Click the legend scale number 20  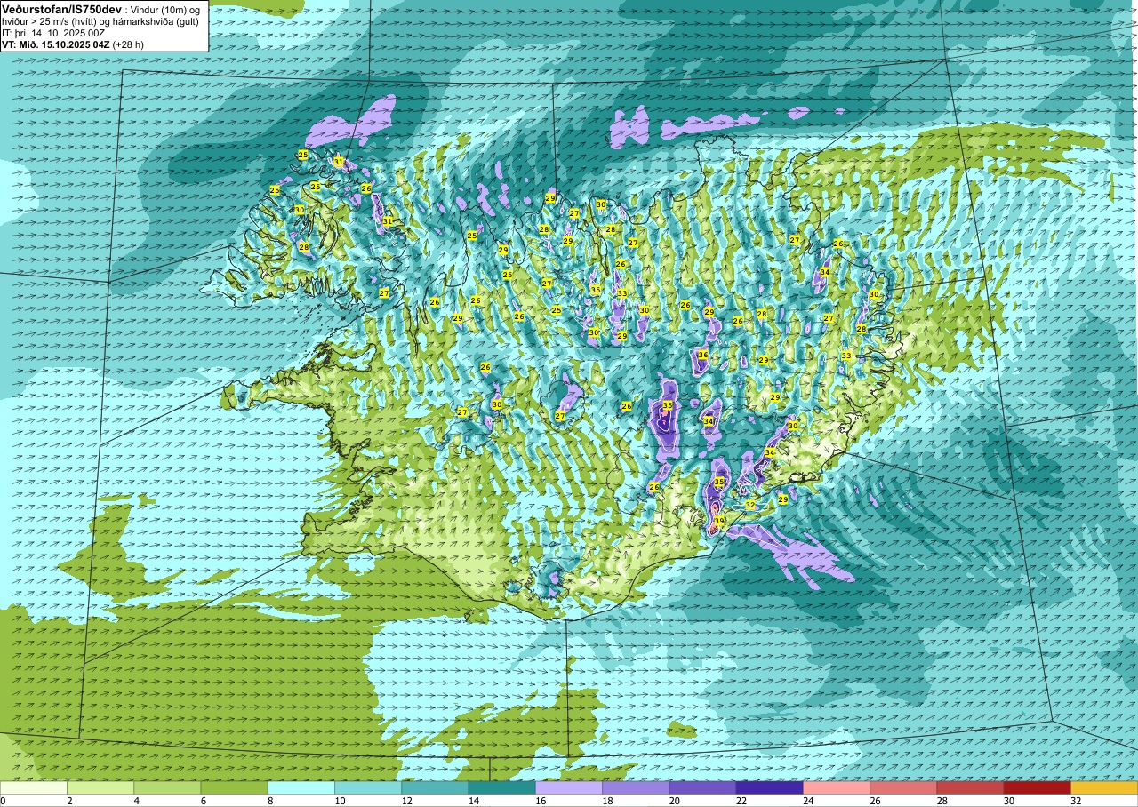(x=674, y=801)
